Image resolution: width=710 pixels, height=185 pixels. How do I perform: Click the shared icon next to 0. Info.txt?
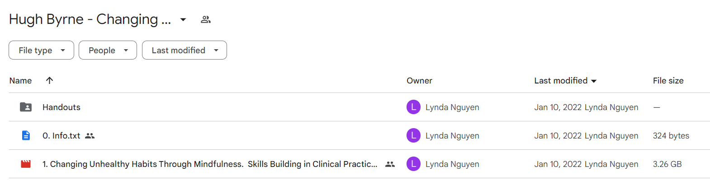pyautogui.click(x=90, y=136)
